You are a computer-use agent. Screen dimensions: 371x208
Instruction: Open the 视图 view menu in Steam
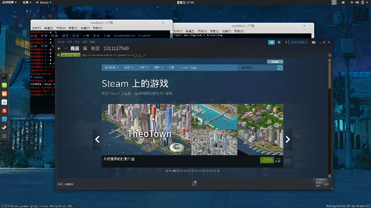tap(70, 42)
